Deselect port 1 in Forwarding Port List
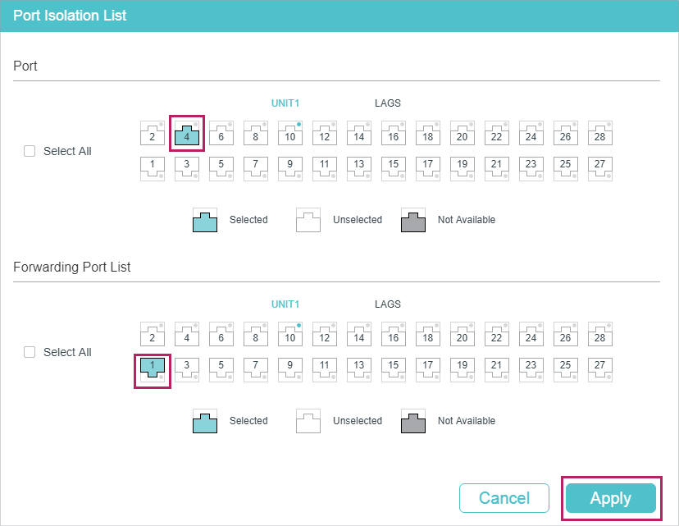Screen dimensions: 679x526 (153, 369)
